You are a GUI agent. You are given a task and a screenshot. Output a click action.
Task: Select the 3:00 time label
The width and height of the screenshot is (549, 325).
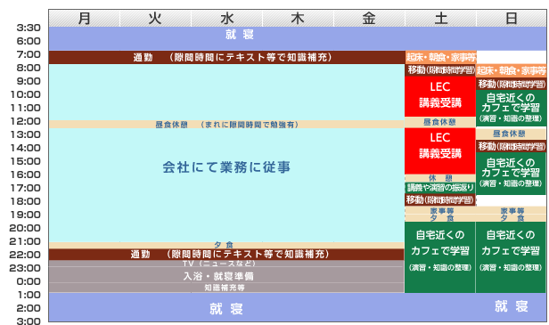pos(29,321)
